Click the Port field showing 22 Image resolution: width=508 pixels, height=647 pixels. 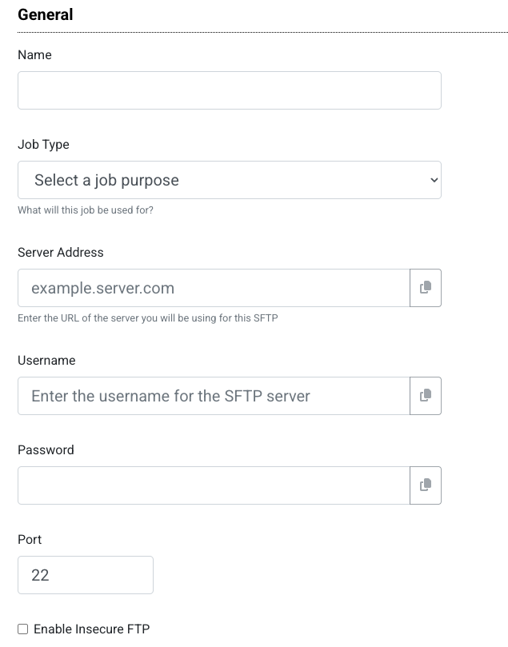tap(85, 575)
